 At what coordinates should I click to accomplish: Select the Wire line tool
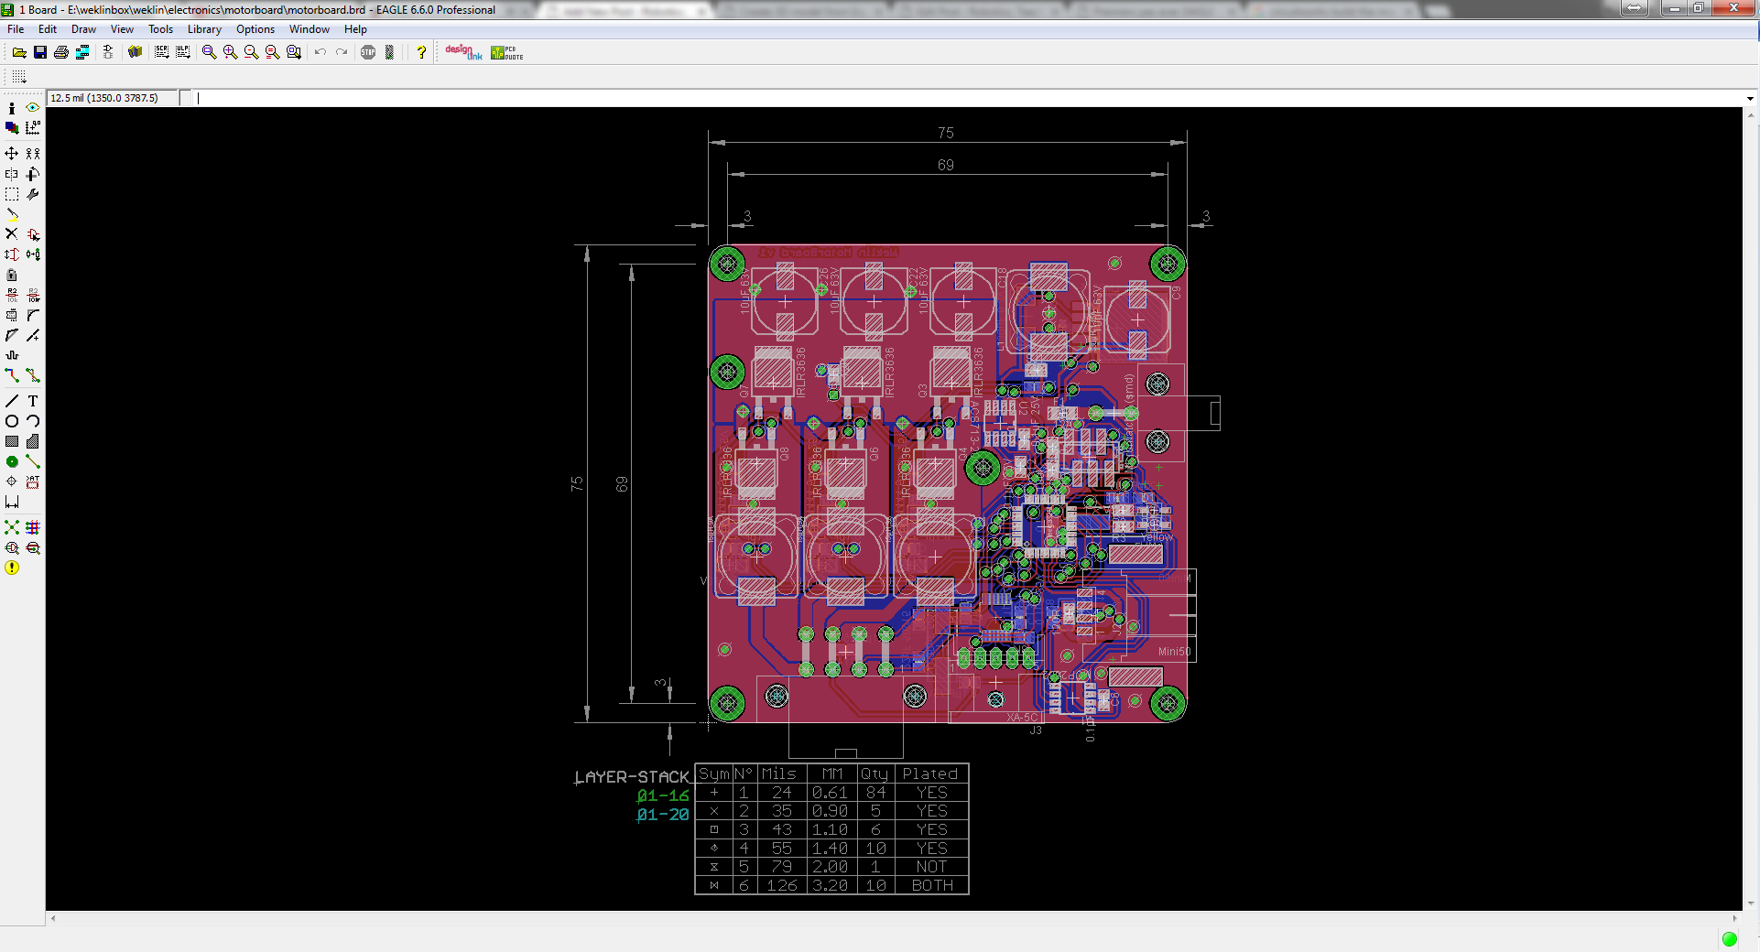point(12,401)
